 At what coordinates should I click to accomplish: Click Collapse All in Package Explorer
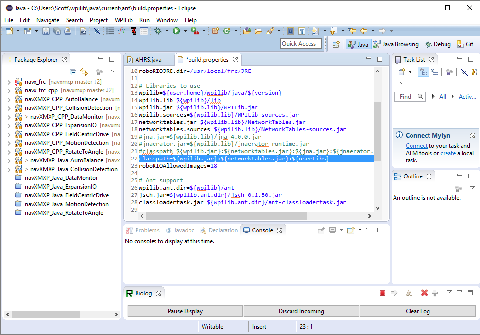73,72
